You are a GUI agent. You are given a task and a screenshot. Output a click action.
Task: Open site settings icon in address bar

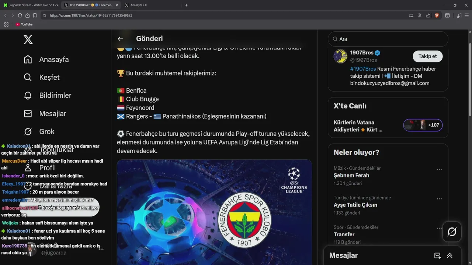pos(45,15)
